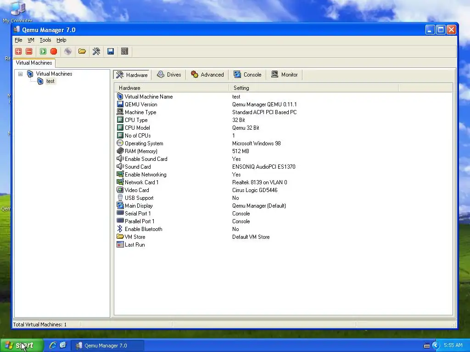The width and height of the screenshot is (470, 352).
Task: Click the Network Card 1 icon
Action: click(120, 182)
